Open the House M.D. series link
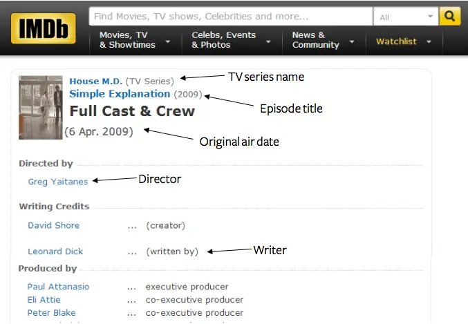The width and height of the screenshot is (468, 324). pos(95,81)
